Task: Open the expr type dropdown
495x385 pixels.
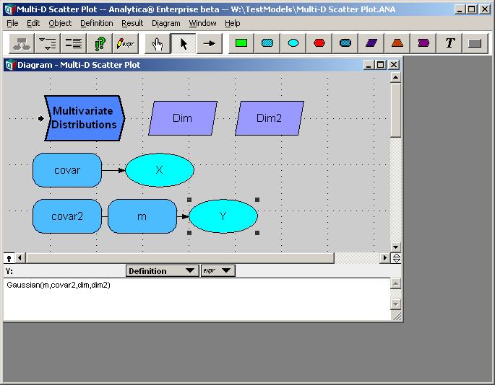Action: pos(218,271)
